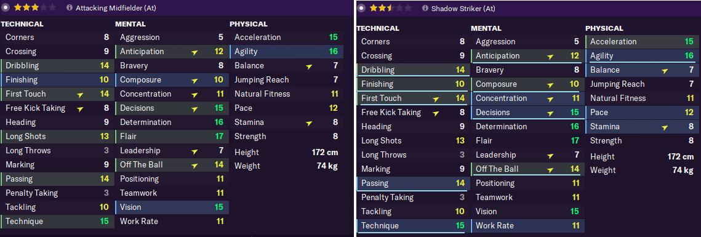The image size is (701, 237).
Task: Click the PHYSICAL heading in the Shadow Striker panel
Action: coord(604,28)
